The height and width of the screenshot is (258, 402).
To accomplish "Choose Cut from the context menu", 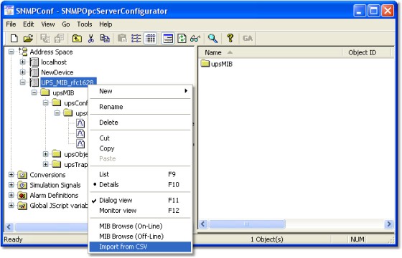I will (x=140, y=138).
